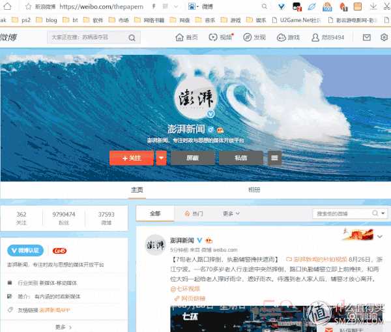Switch to the 主页 tab

[x=137, y=190]
